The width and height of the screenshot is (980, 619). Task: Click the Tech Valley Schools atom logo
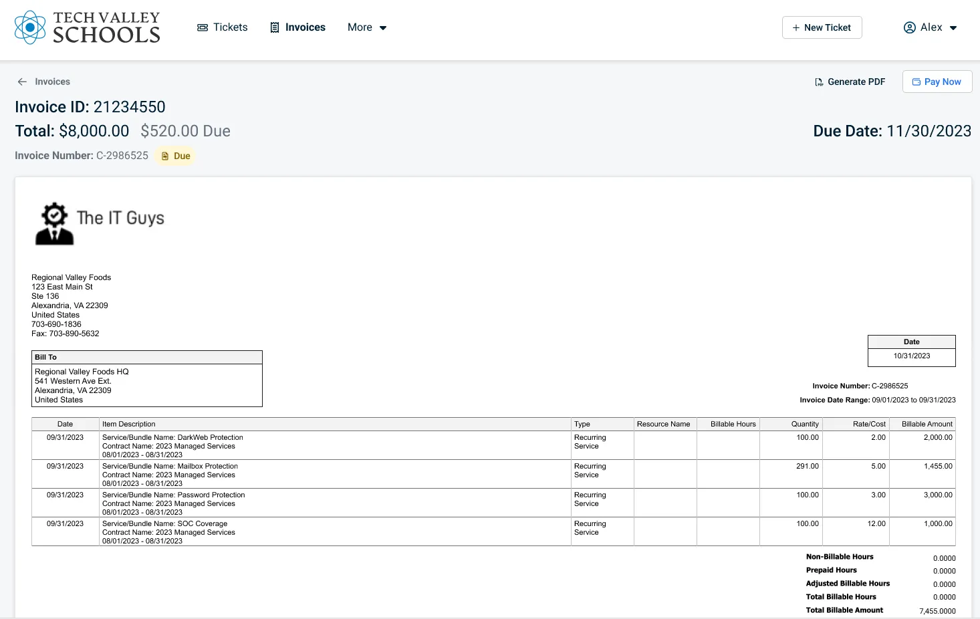pos(30,27)
